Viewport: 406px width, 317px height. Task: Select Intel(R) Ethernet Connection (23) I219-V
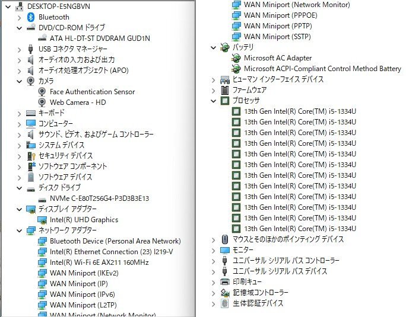pyautogui.click(x=112, y=252)
